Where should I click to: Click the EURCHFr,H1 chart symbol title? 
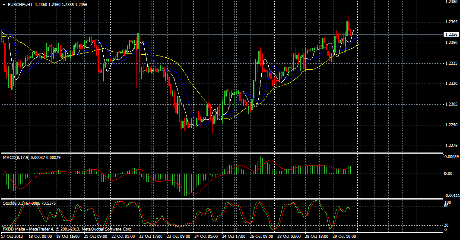[20, 4]
